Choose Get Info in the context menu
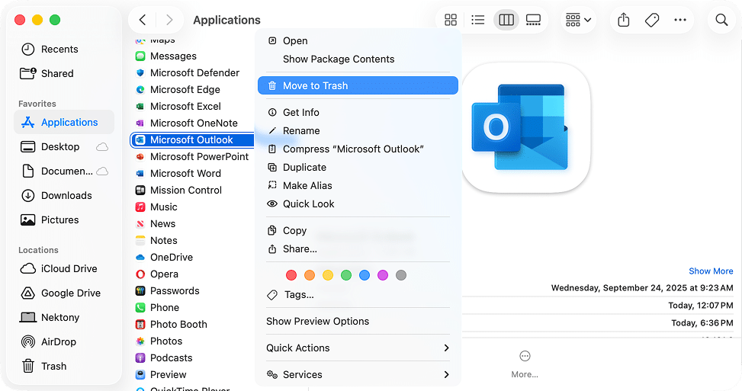This screenshot has width=742, height=391. coord(358,113)
